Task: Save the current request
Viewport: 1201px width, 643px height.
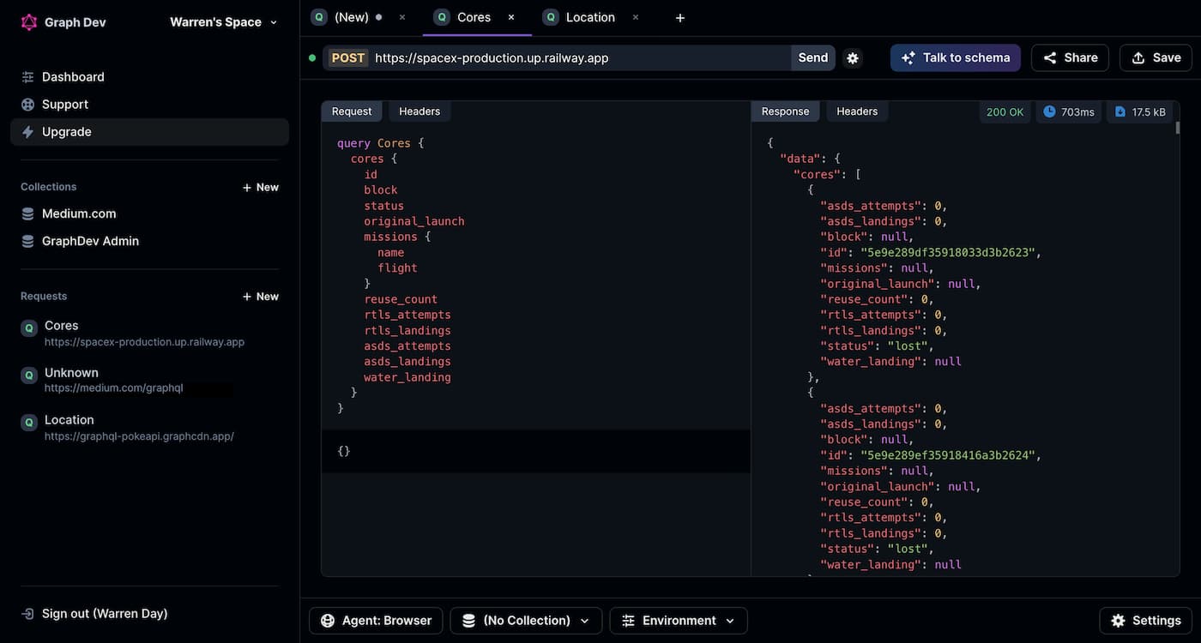Action: [x=1156, y=57]
